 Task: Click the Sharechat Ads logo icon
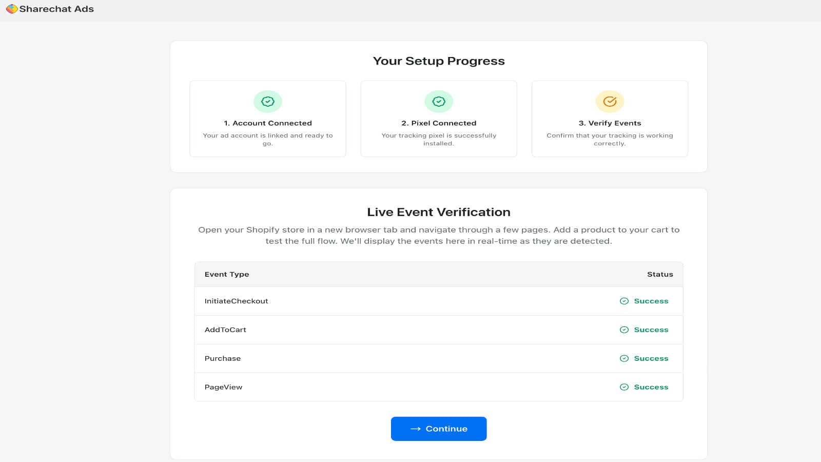click(x=12, y=9)
